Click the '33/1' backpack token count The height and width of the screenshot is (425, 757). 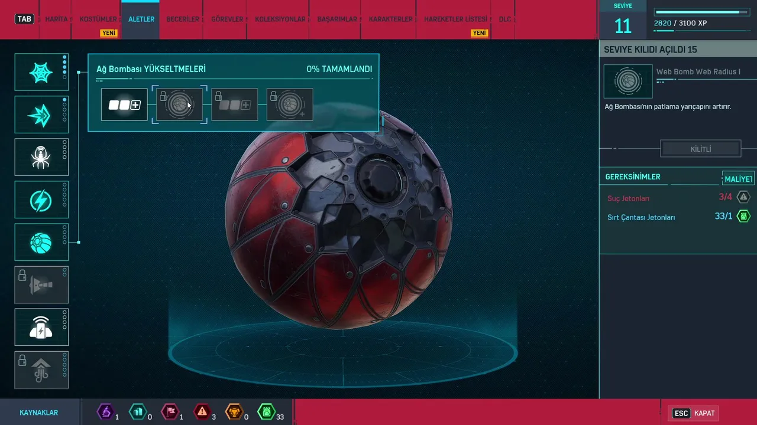(723, 216)
